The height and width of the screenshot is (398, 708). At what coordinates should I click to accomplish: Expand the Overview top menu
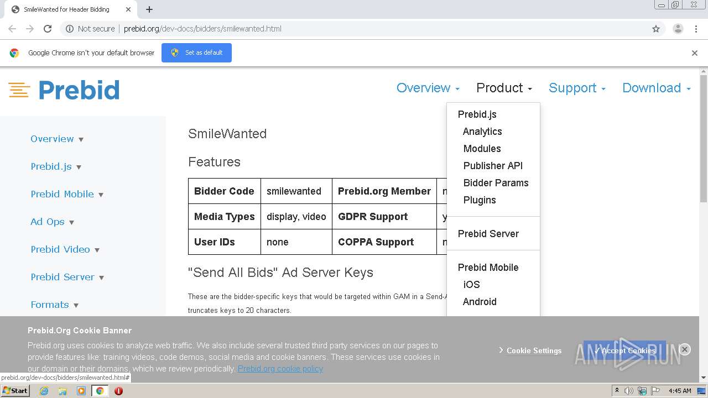pos(428,88)
